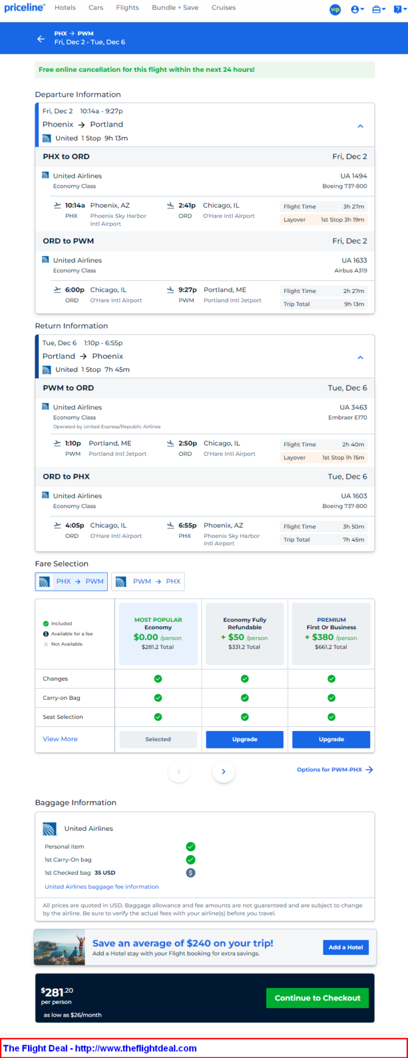Screen dimensions: 408x1058
Task: Click the 1st Checked bag fee dollar icon
Action: point(191,873)
